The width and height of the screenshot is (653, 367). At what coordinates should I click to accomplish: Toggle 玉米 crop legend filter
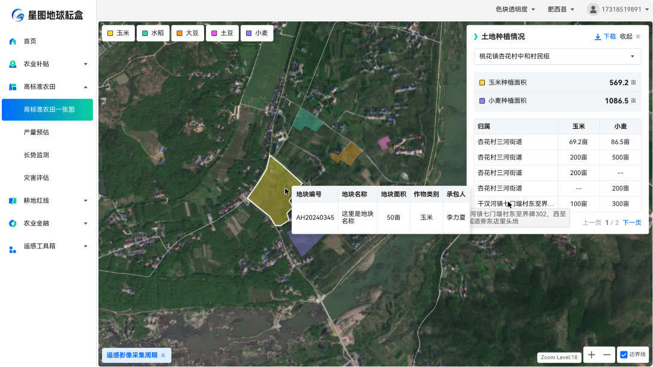pos(118,33)
